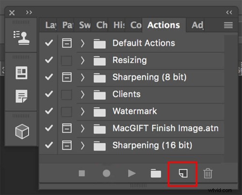Screen dimensions: 242x195
Task: Click the Create new action icon
Action: click(183, 173)
